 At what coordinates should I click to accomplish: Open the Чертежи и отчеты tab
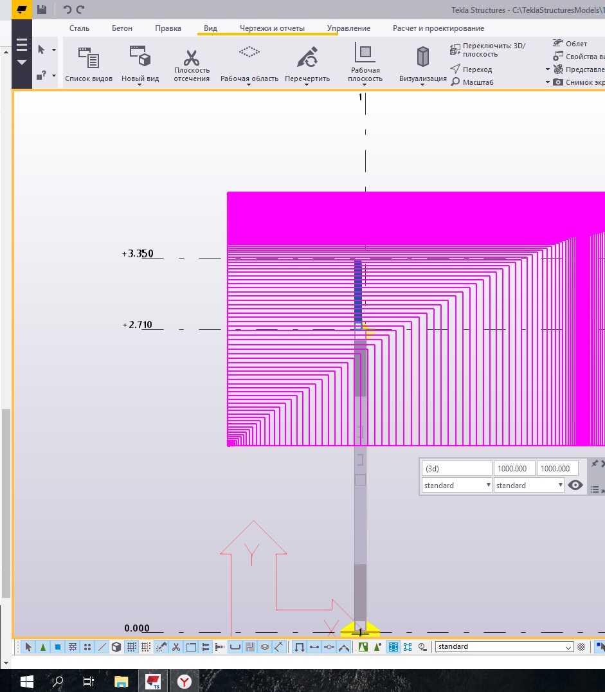272,28
